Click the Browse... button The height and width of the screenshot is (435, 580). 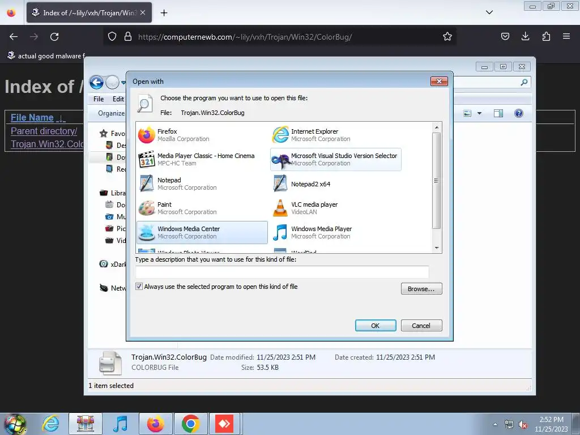[421, 289]
